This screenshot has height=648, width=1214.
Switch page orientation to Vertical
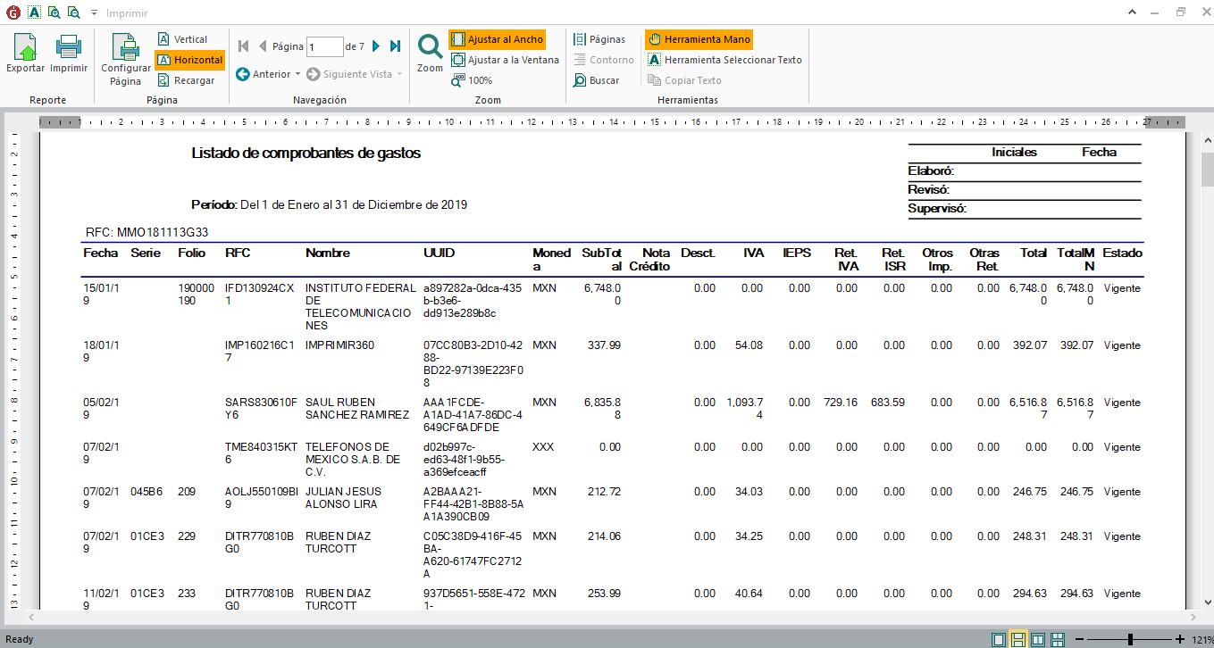click(182, 39)
